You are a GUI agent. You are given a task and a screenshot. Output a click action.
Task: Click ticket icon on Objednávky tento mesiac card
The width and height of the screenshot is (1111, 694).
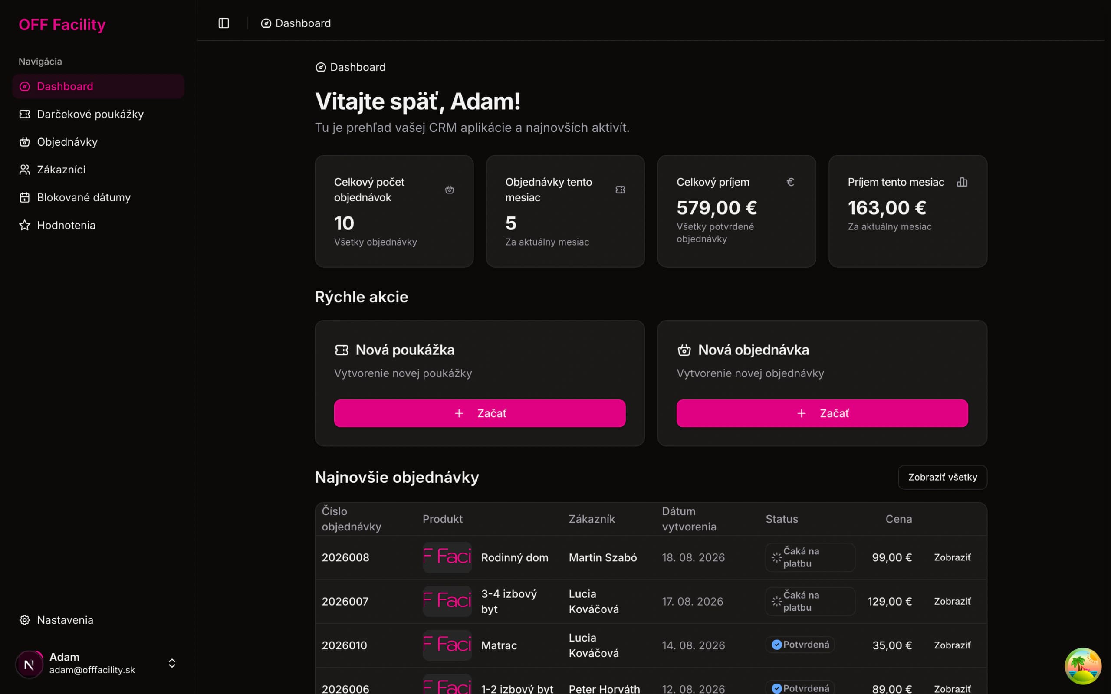point(620,190)
